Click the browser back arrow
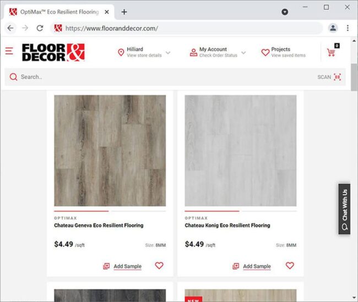 10,28
